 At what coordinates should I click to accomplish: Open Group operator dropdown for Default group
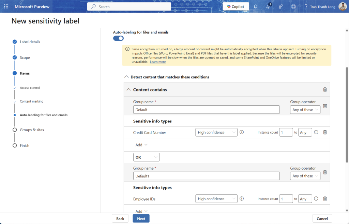pyautogui.click(x=305, y=110)
